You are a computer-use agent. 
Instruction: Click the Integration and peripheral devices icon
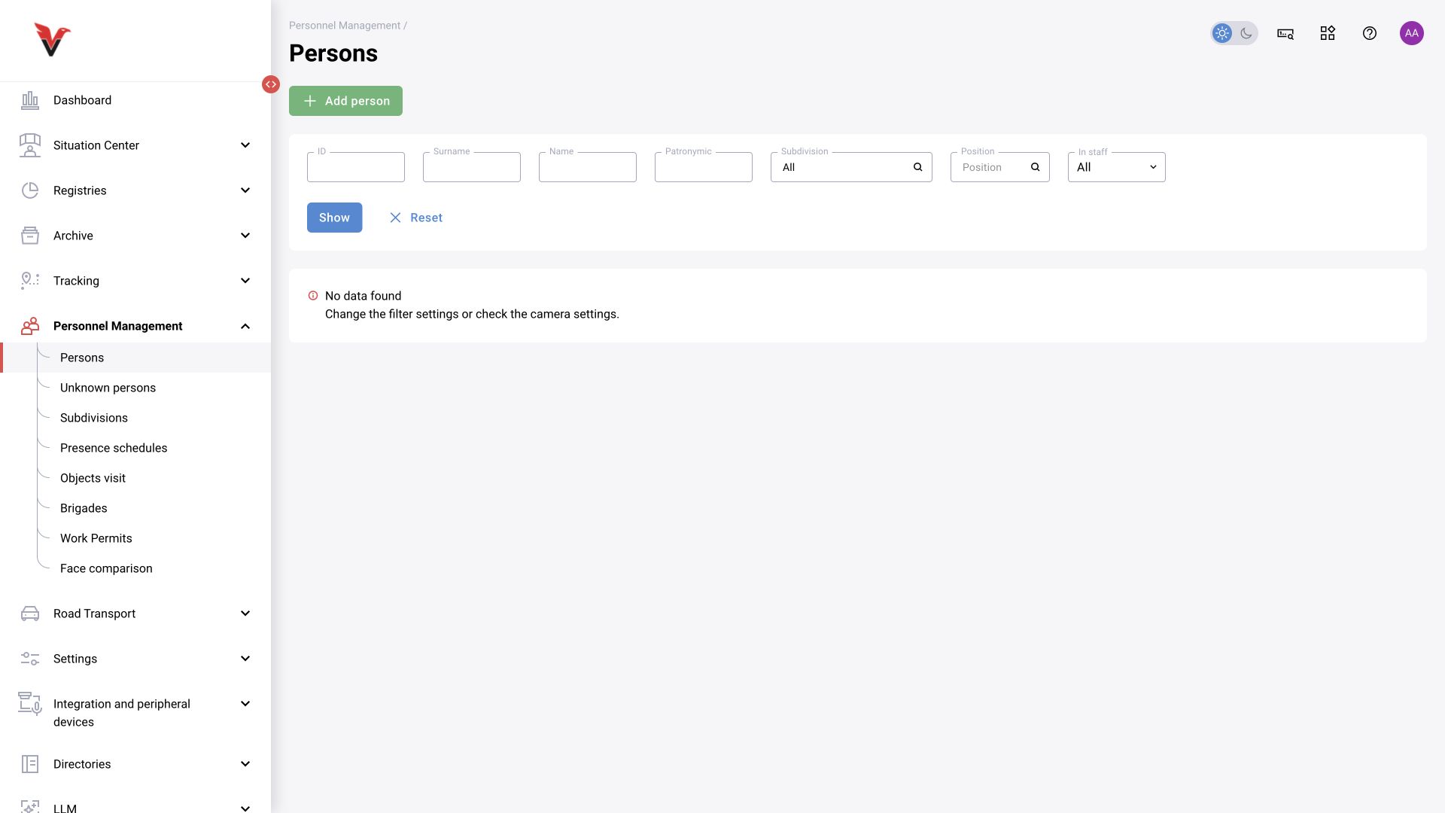pyautogui.click(x=30, y=704)
